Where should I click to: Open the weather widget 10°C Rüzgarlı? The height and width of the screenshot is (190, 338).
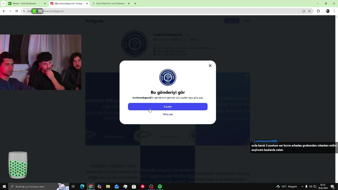(x=287, y=187)
